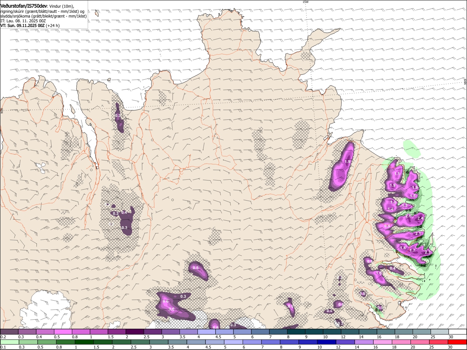Click the grey-blue 3.5–4 rain scale swatch
This screenshot has height=350, width=467.
point(177,342)
